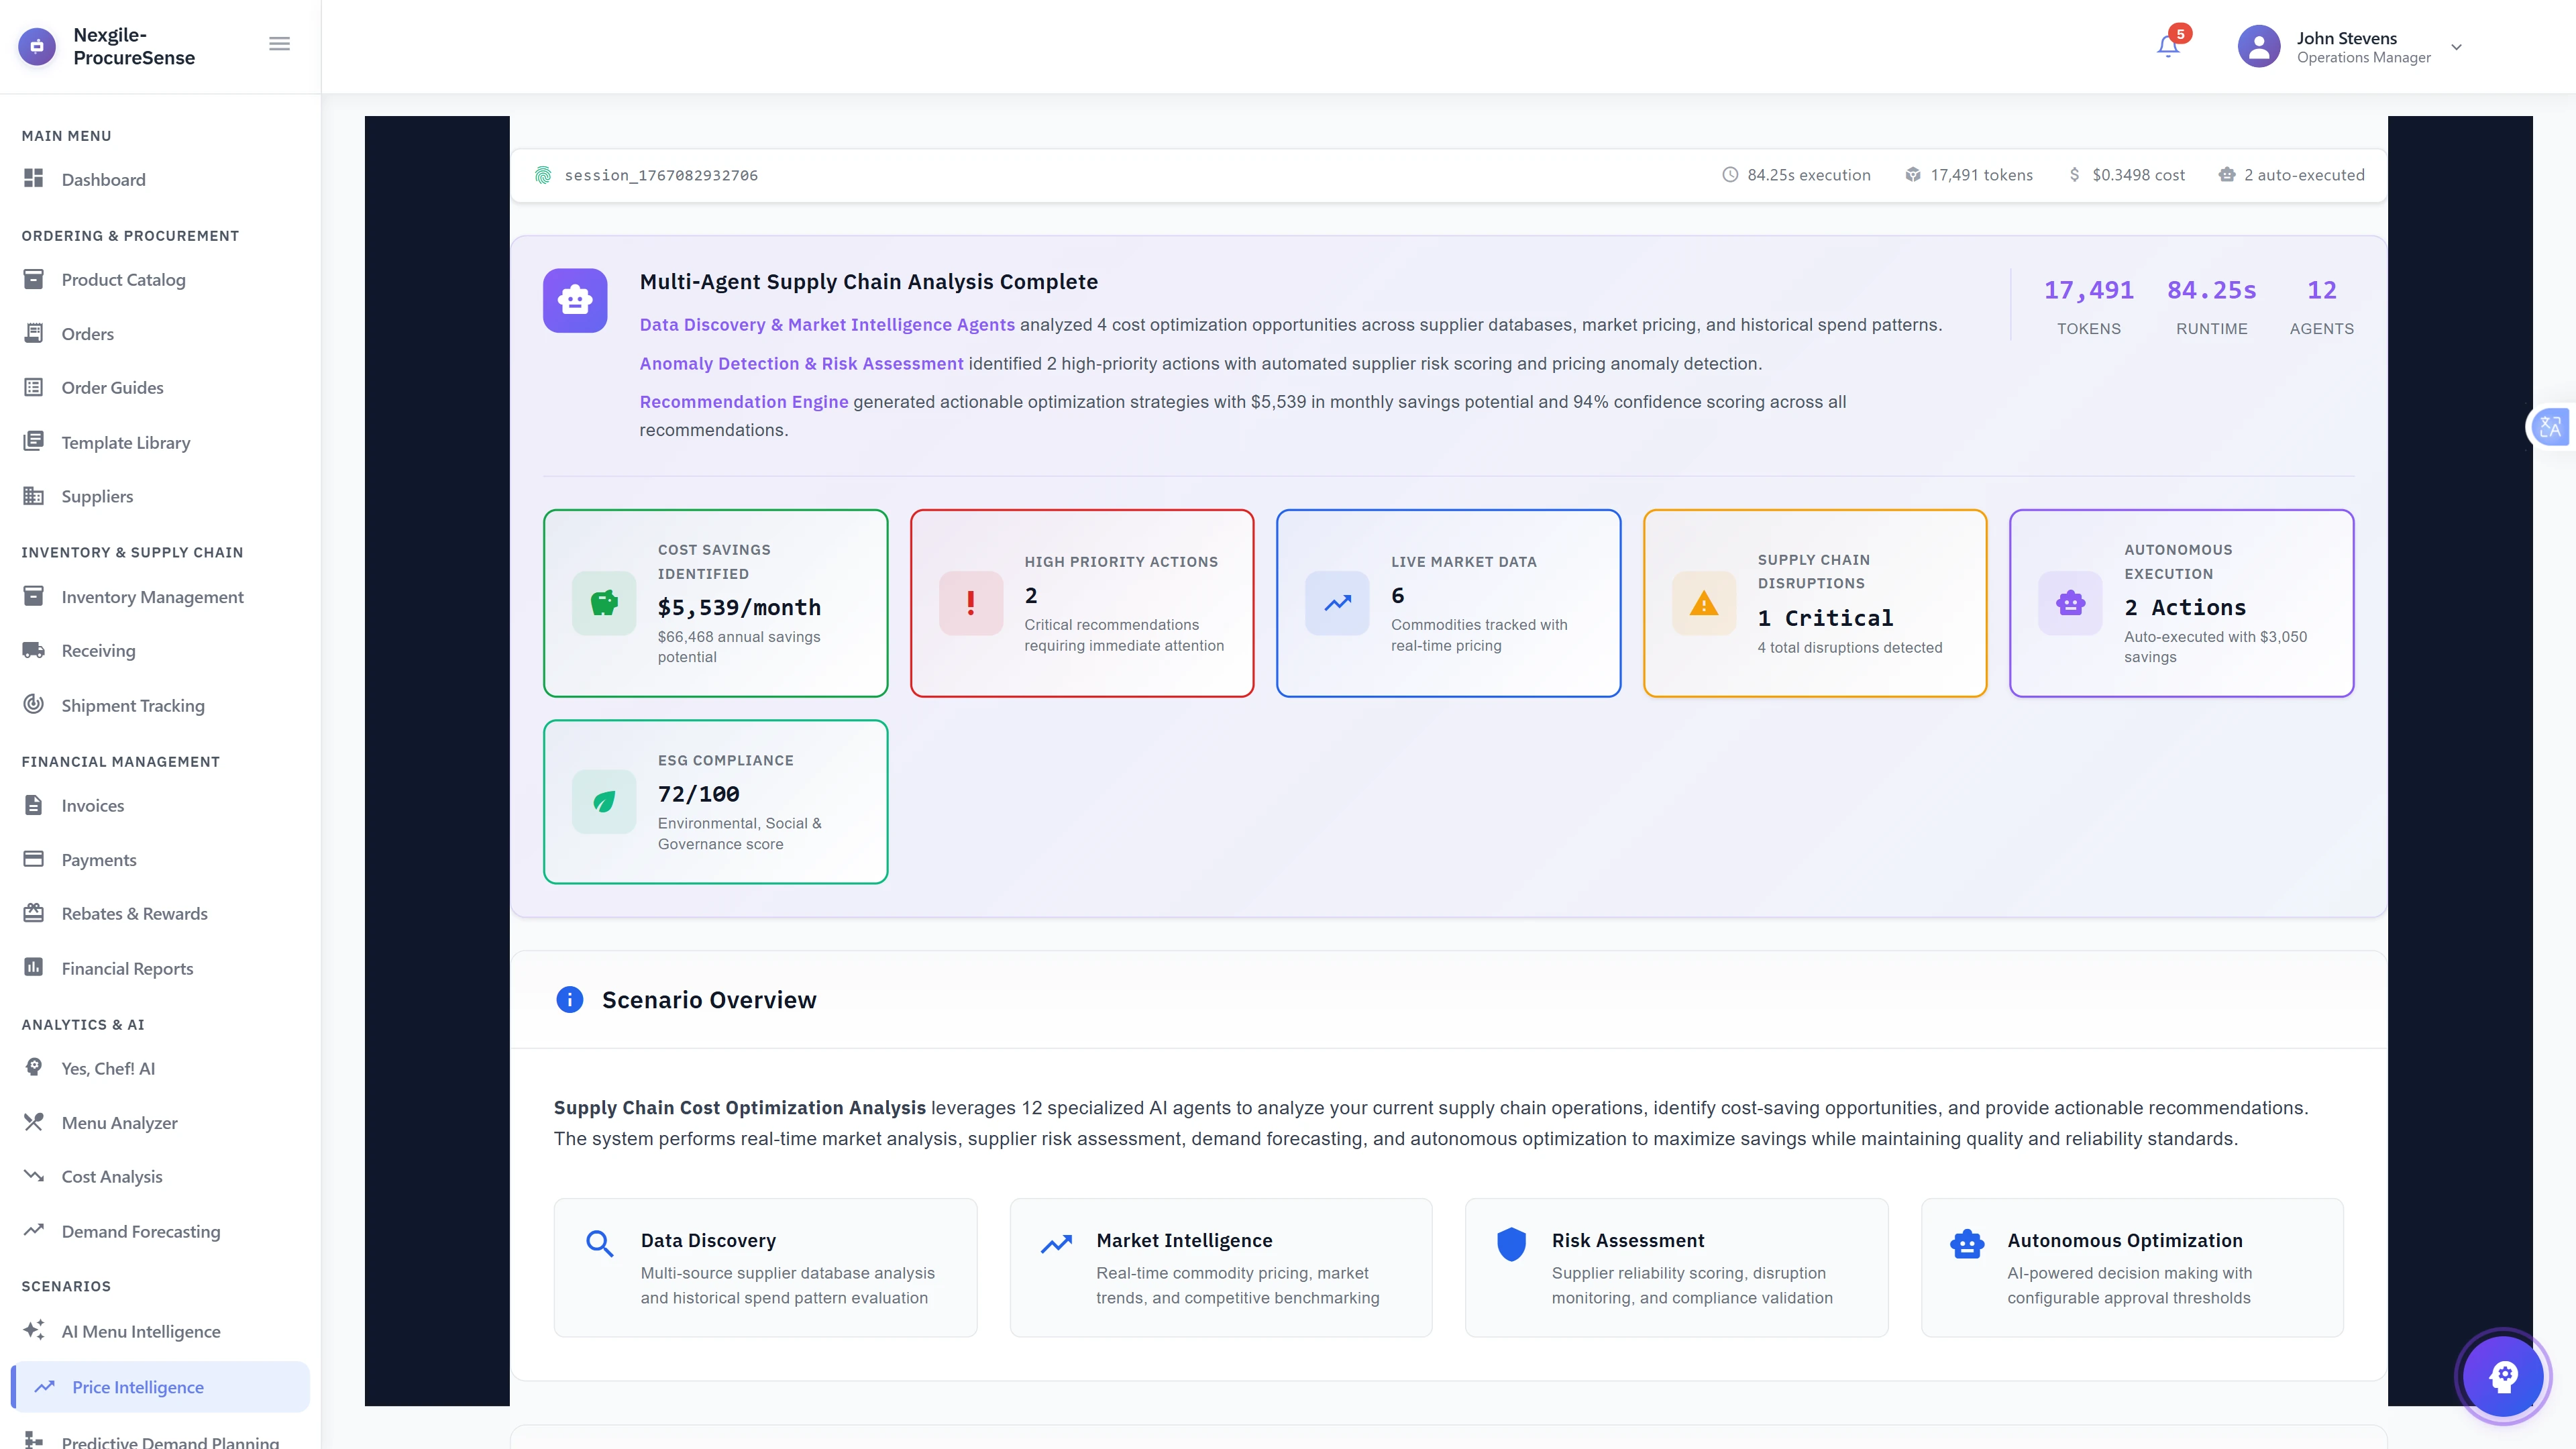Click the ESG Compliance 72/100 score card
Viewport: 2576px width, 1449px height.
(x=715, y=801)
